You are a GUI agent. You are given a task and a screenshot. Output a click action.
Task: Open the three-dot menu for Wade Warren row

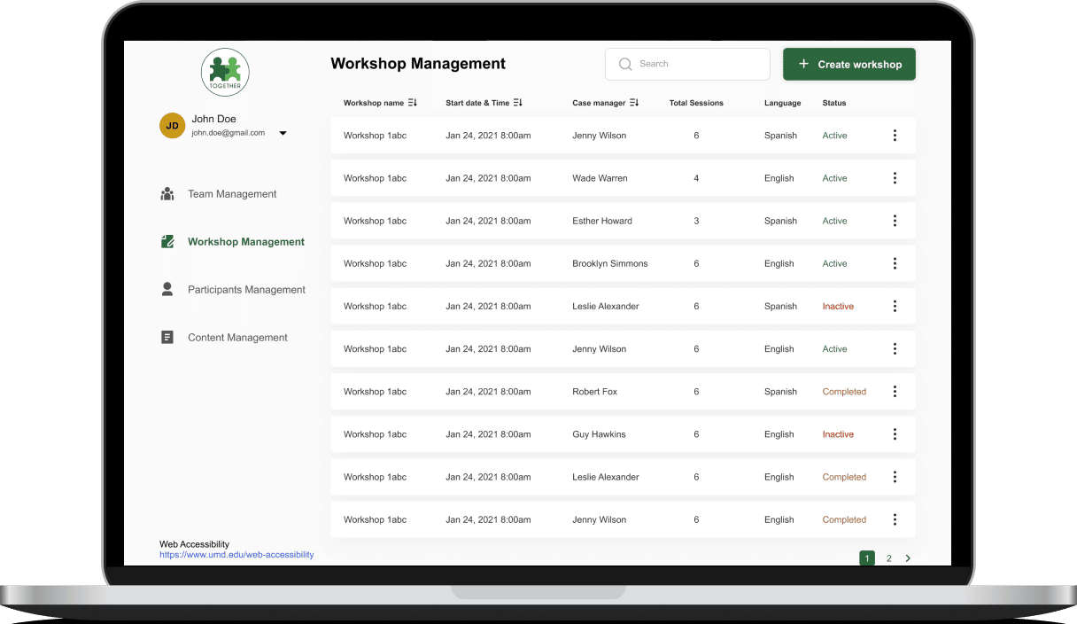click(x=895, y=178)
